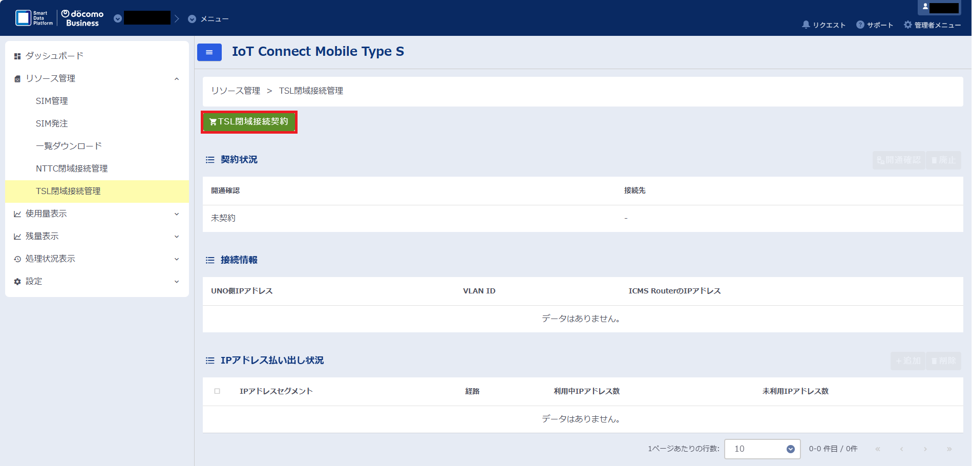Click 未利用IPアドレス数 column header
Screen dimensions: 972x466
(x=795, y=391)
